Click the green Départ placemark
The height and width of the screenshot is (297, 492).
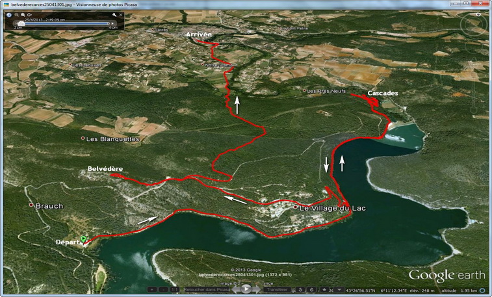point(83,239)
